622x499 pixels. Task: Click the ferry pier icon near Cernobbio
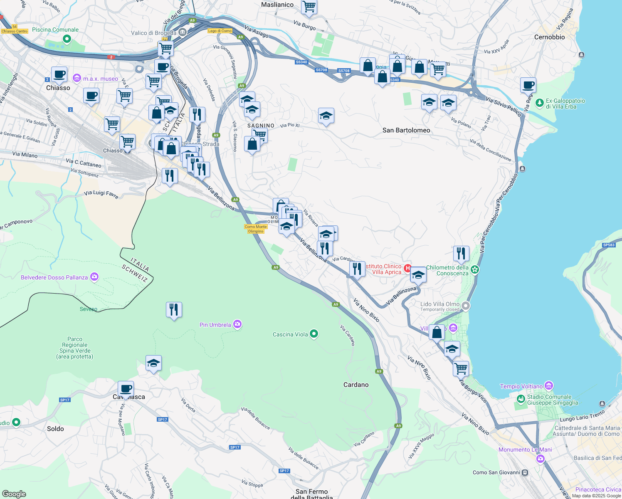[x=581, y=55]
